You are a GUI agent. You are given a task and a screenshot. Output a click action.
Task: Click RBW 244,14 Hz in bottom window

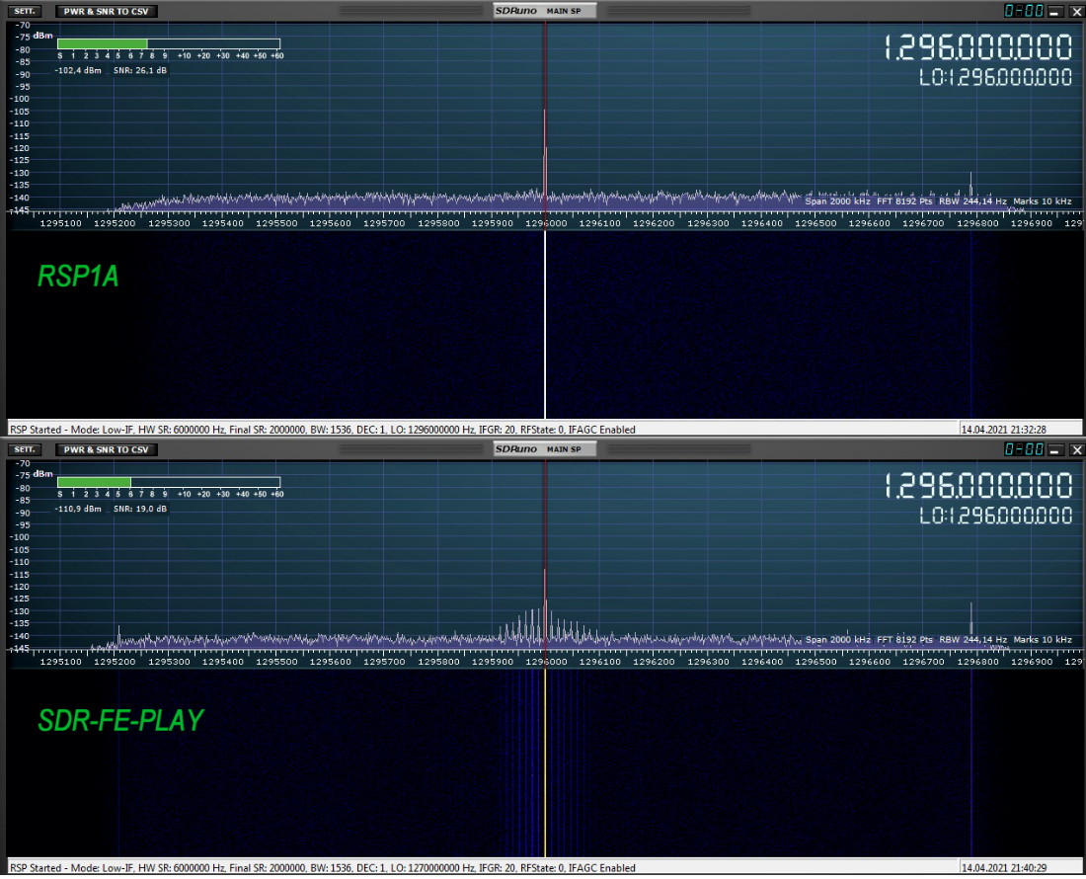tap(972, 640)
